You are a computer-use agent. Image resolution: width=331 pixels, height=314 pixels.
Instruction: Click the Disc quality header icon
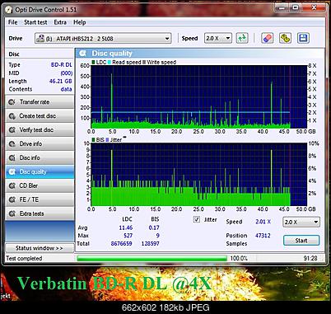[82, 54]
